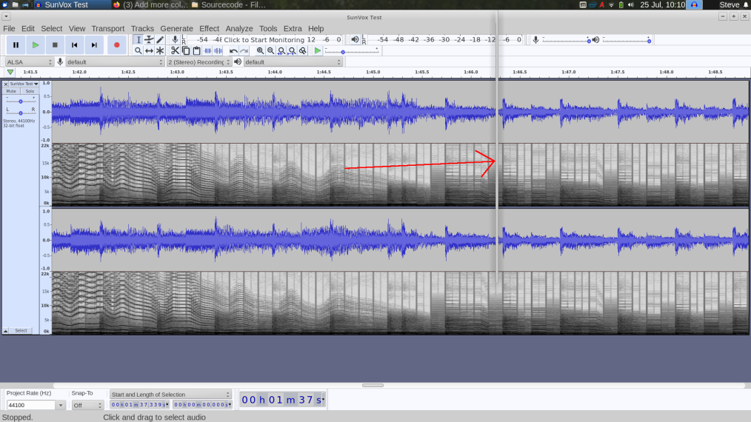Image resolution: width=751 pixels, height=422 pixels.
Task: Open the Edit menu
Action: click(28, 28)
